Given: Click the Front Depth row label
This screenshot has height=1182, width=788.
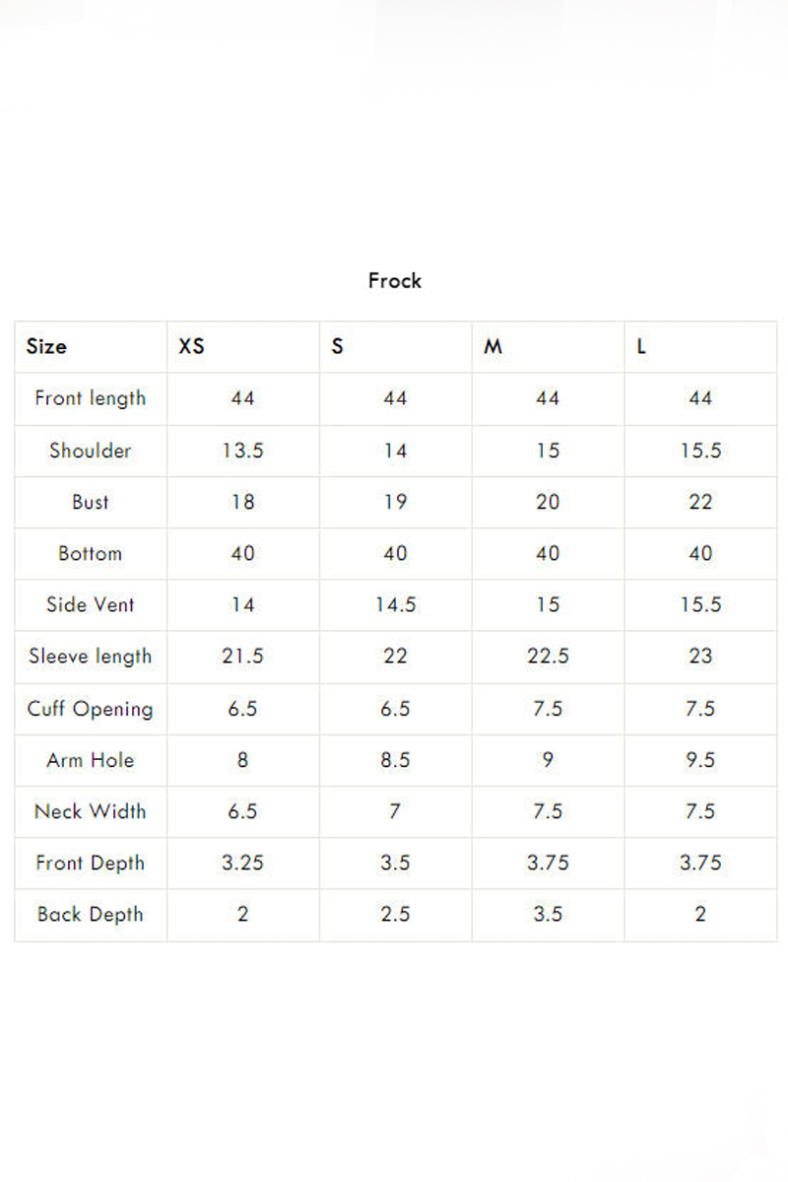Looking at the screenshot, I should pyautogui.click(x=91, y=864).
